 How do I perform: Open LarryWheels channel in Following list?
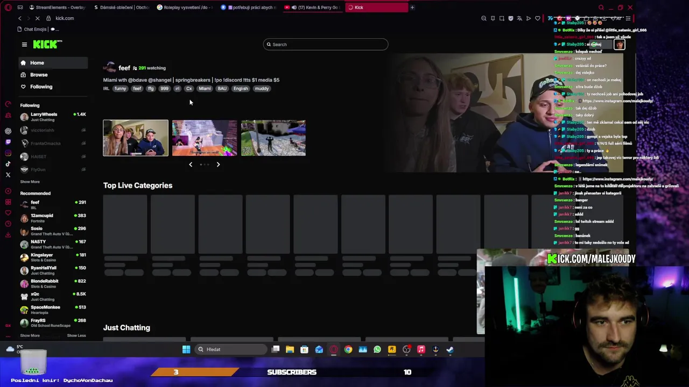53,117
